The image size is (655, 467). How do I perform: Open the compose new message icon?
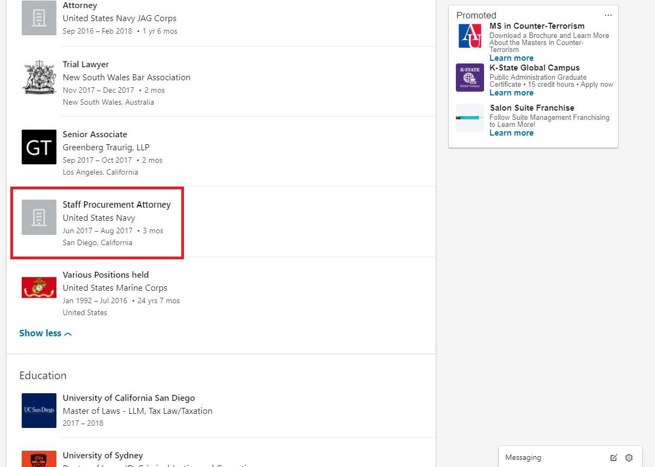[x=614, y=458]
